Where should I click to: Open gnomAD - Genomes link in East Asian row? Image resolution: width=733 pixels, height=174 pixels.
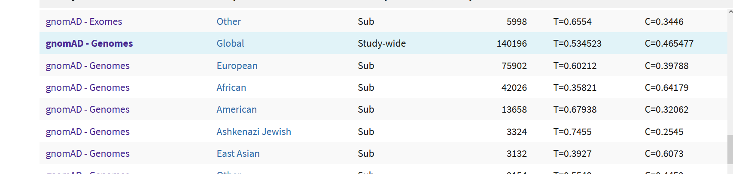pyautogui.click(x=88, y=153)
